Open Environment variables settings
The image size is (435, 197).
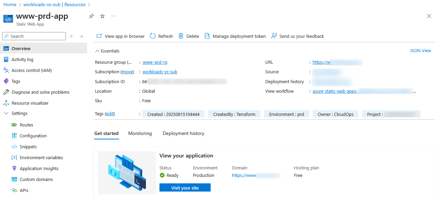tap(41, 157)
